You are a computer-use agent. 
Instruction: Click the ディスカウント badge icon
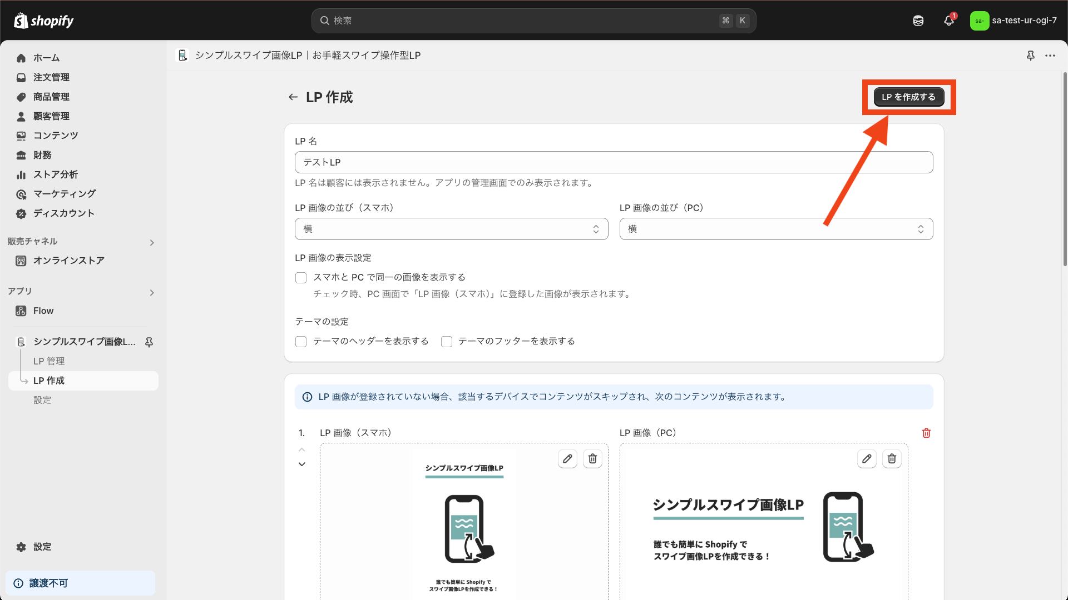[21, 213]
